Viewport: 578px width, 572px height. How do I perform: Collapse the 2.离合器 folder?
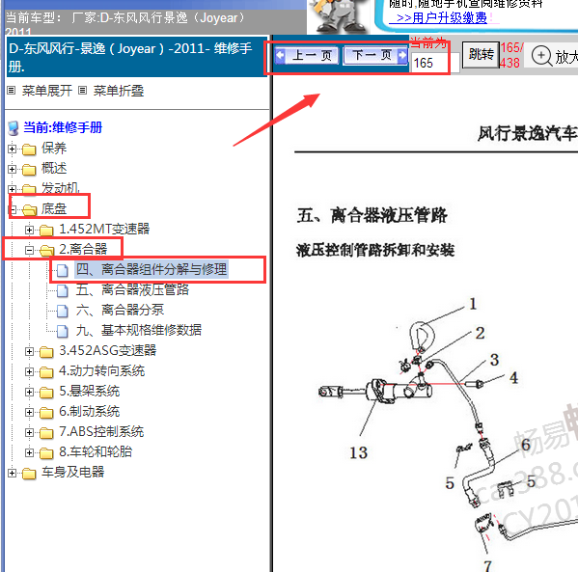tap(29, 250)
